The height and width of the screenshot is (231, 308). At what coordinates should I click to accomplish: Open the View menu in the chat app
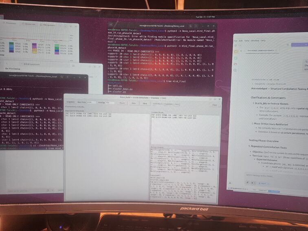coord(247,41)
